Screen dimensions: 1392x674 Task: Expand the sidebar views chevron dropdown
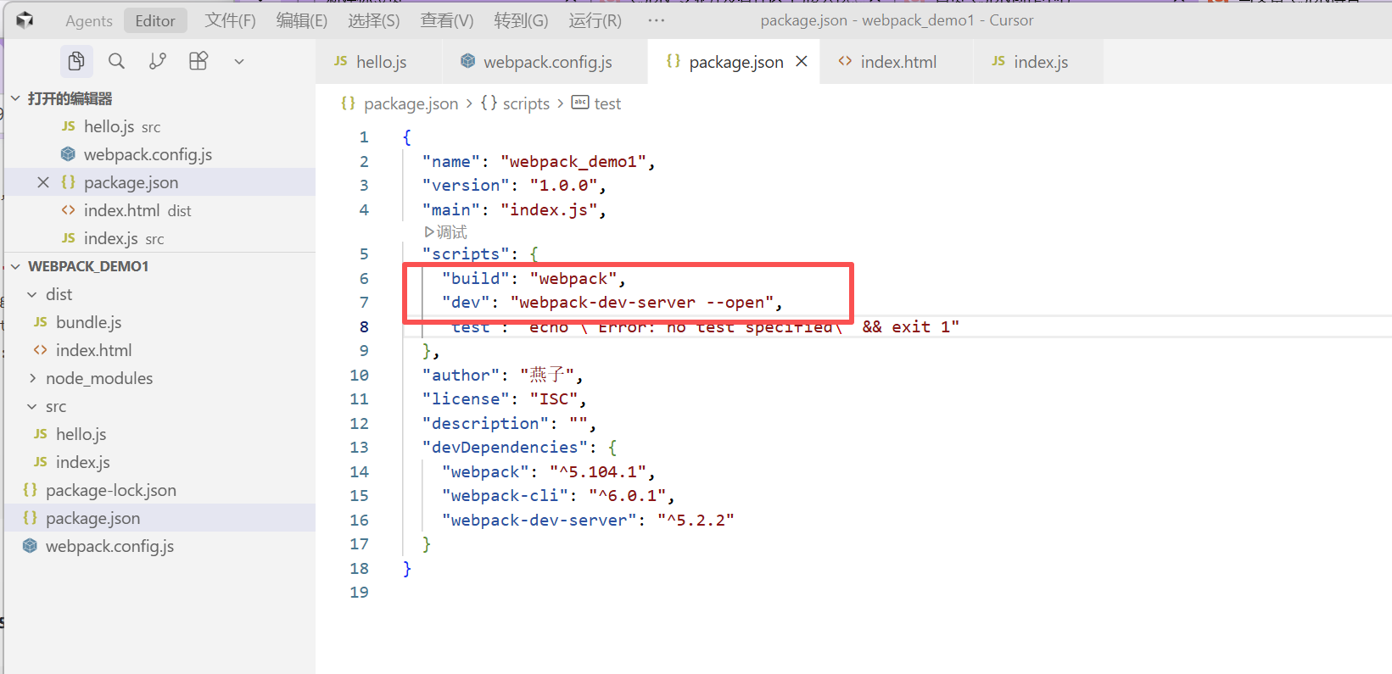tap(239, 61)
